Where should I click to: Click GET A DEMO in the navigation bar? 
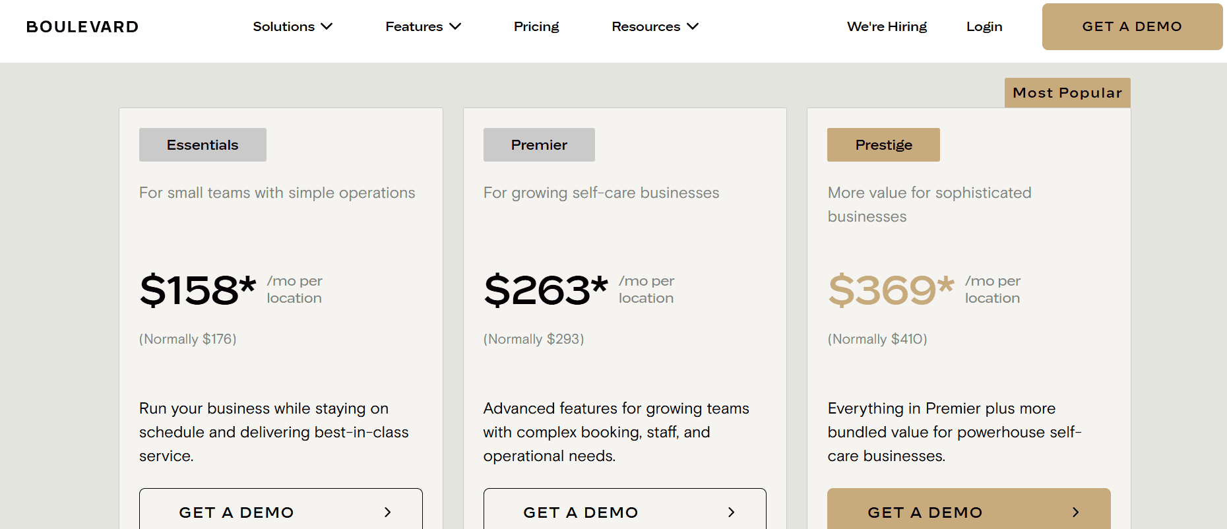click(x=1131, y=26)
